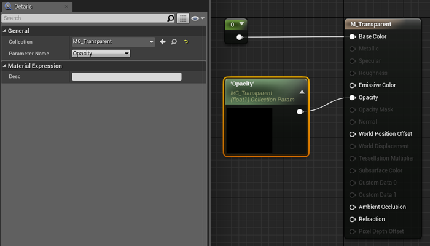Collapse the Material Expression section

click(4, 66)
